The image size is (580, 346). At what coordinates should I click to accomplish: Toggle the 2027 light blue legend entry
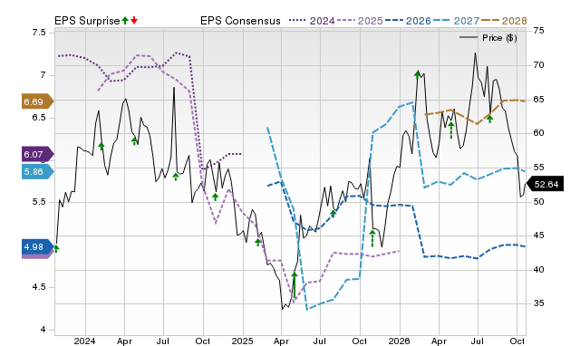456,21
